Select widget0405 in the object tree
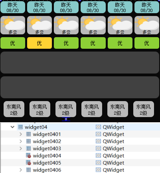This screenshot has width=160, height=173. 47,163
